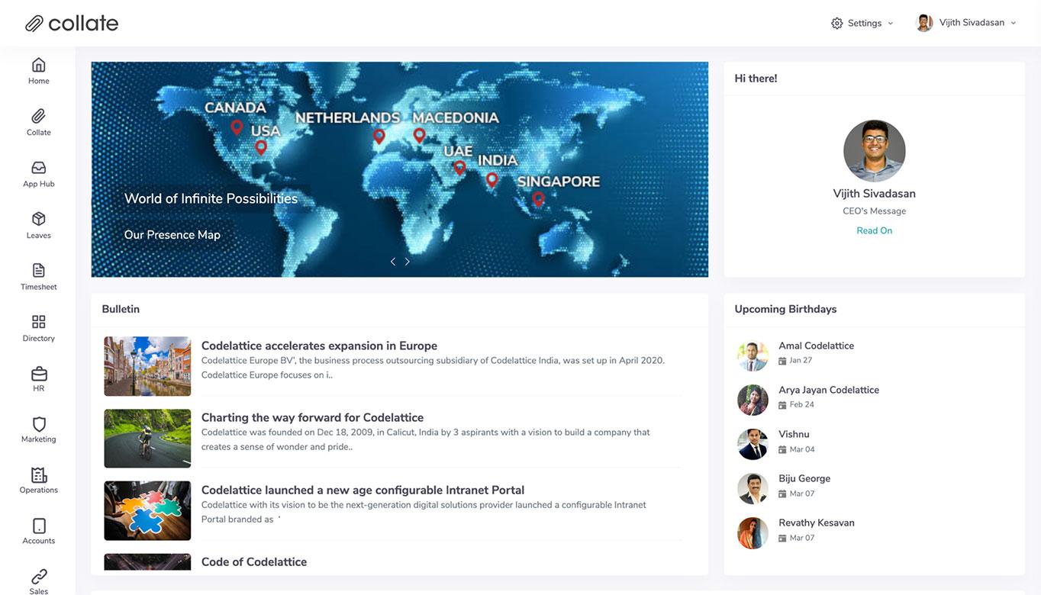1041x595 pixels.
Task: Click the Netherlands map pin
Action: pos(379,137)
